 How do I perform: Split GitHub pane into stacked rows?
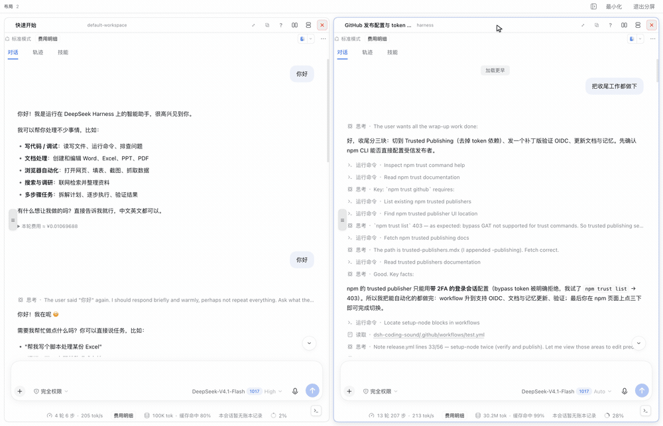point(638,25)
